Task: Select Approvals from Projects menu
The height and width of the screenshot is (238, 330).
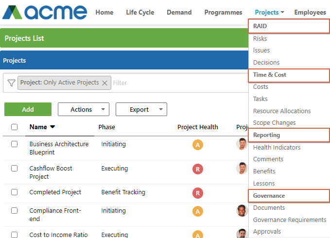Action: point(267,232)
